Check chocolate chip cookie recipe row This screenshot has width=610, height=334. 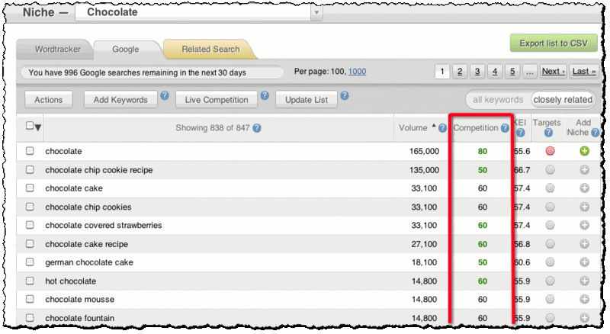click(x=30, y=170)
